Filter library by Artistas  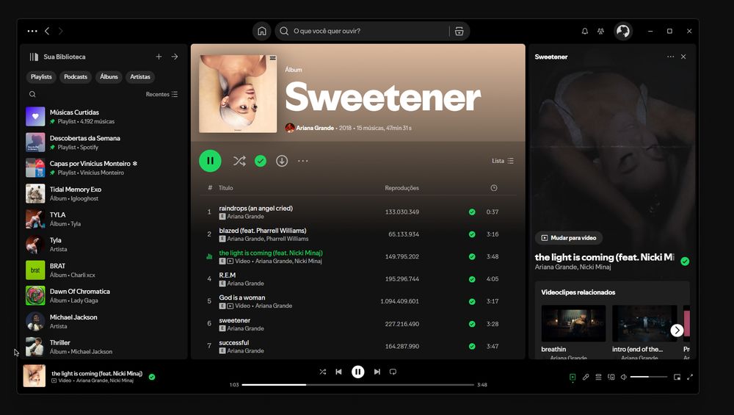click(x=140, y=77)
